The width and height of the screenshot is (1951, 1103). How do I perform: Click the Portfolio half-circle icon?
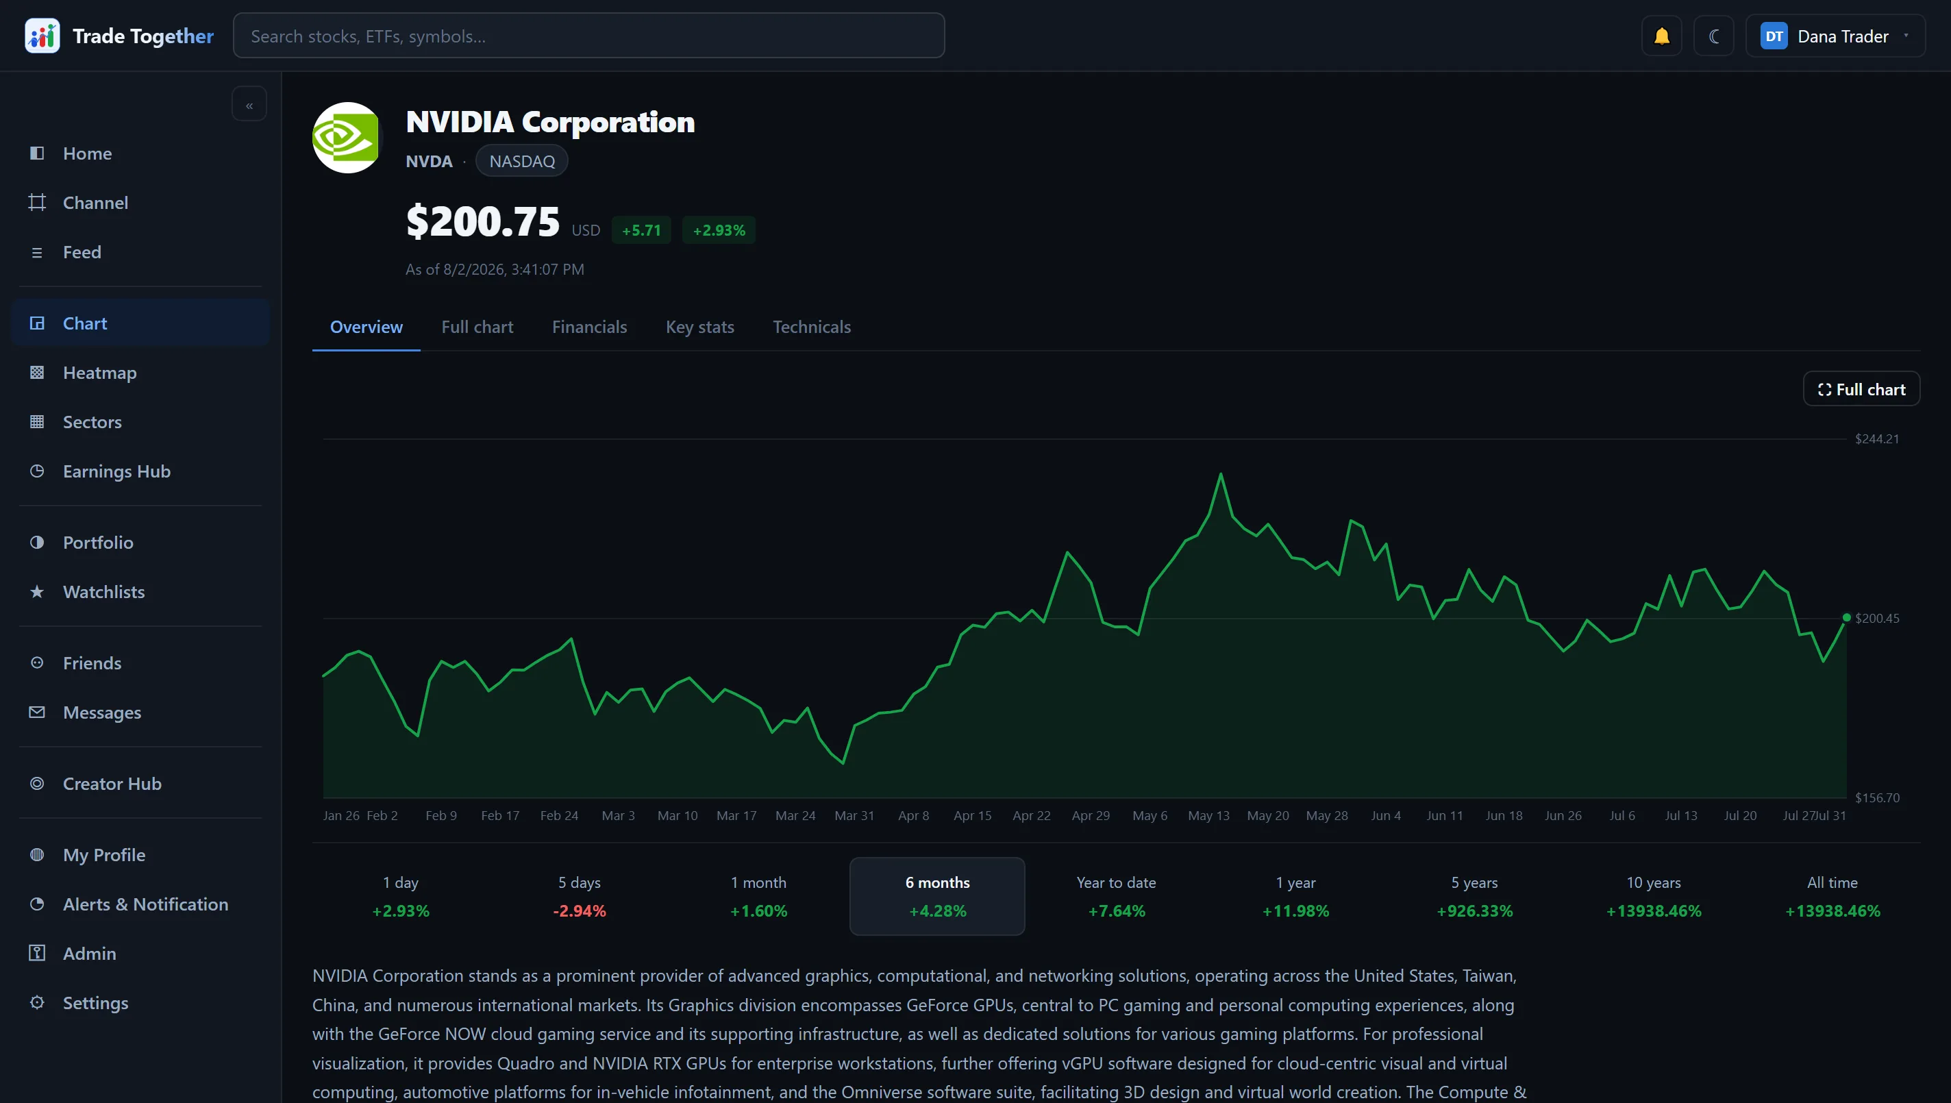(36, 543)
